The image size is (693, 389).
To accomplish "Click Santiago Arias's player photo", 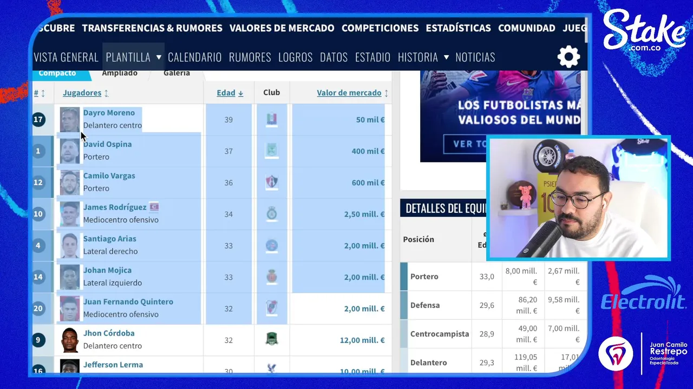I will [x=70, y=245].
